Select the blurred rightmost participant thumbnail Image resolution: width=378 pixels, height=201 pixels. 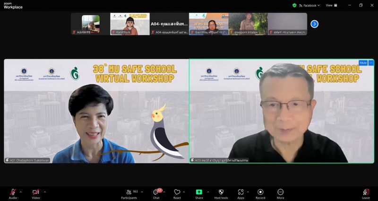287,24
